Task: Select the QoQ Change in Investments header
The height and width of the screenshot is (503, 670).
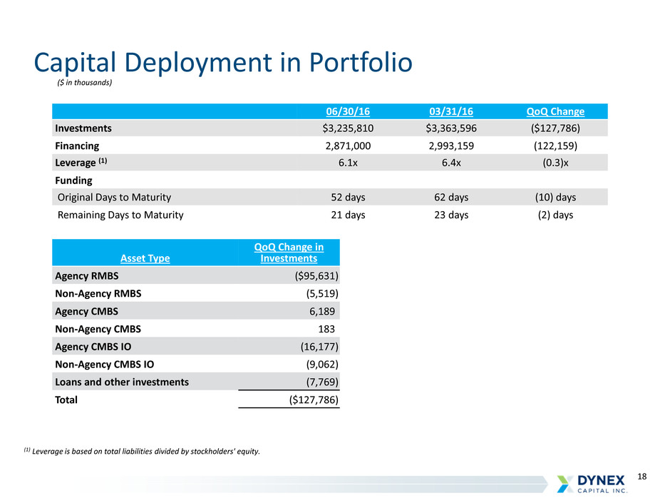Action: pyautogui.click(x=289, y=253)
